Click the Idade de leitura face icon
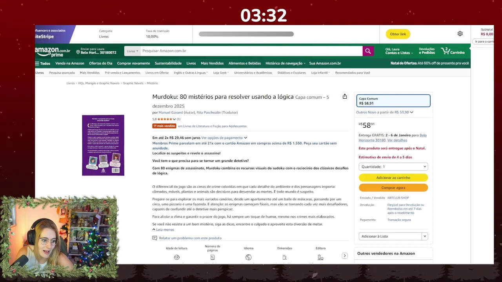 [x=176, y=257]
